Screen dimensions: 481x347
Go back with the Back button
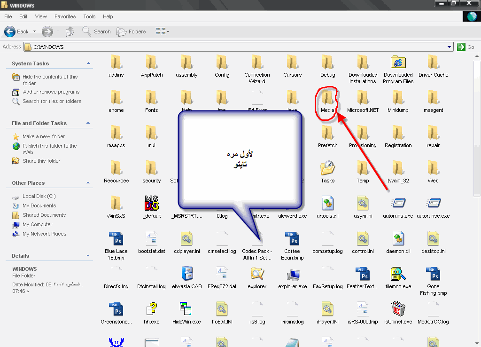(x=16, y=32)
